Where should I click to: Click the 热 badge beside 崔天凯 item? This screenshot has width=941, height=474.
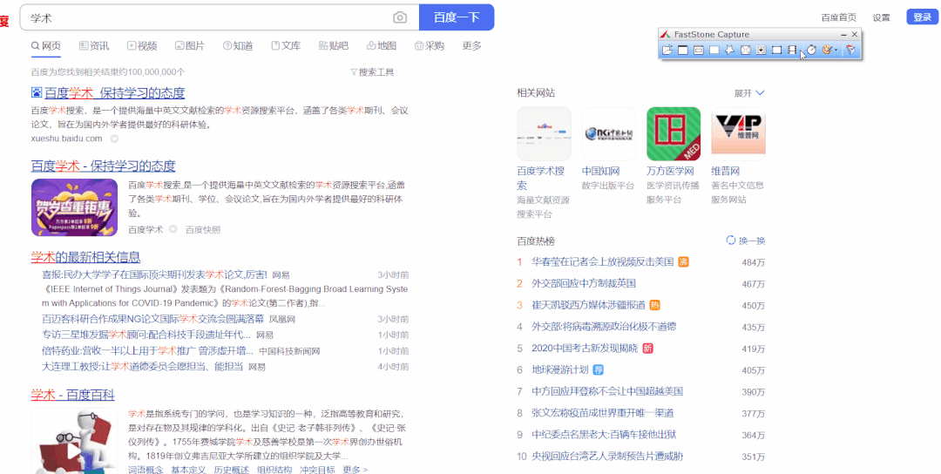[x=654, y=305]
